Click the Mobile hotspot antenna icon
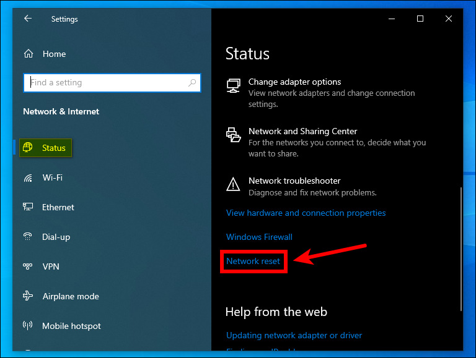Screen dimensions: 476x358 coord(28,326)
